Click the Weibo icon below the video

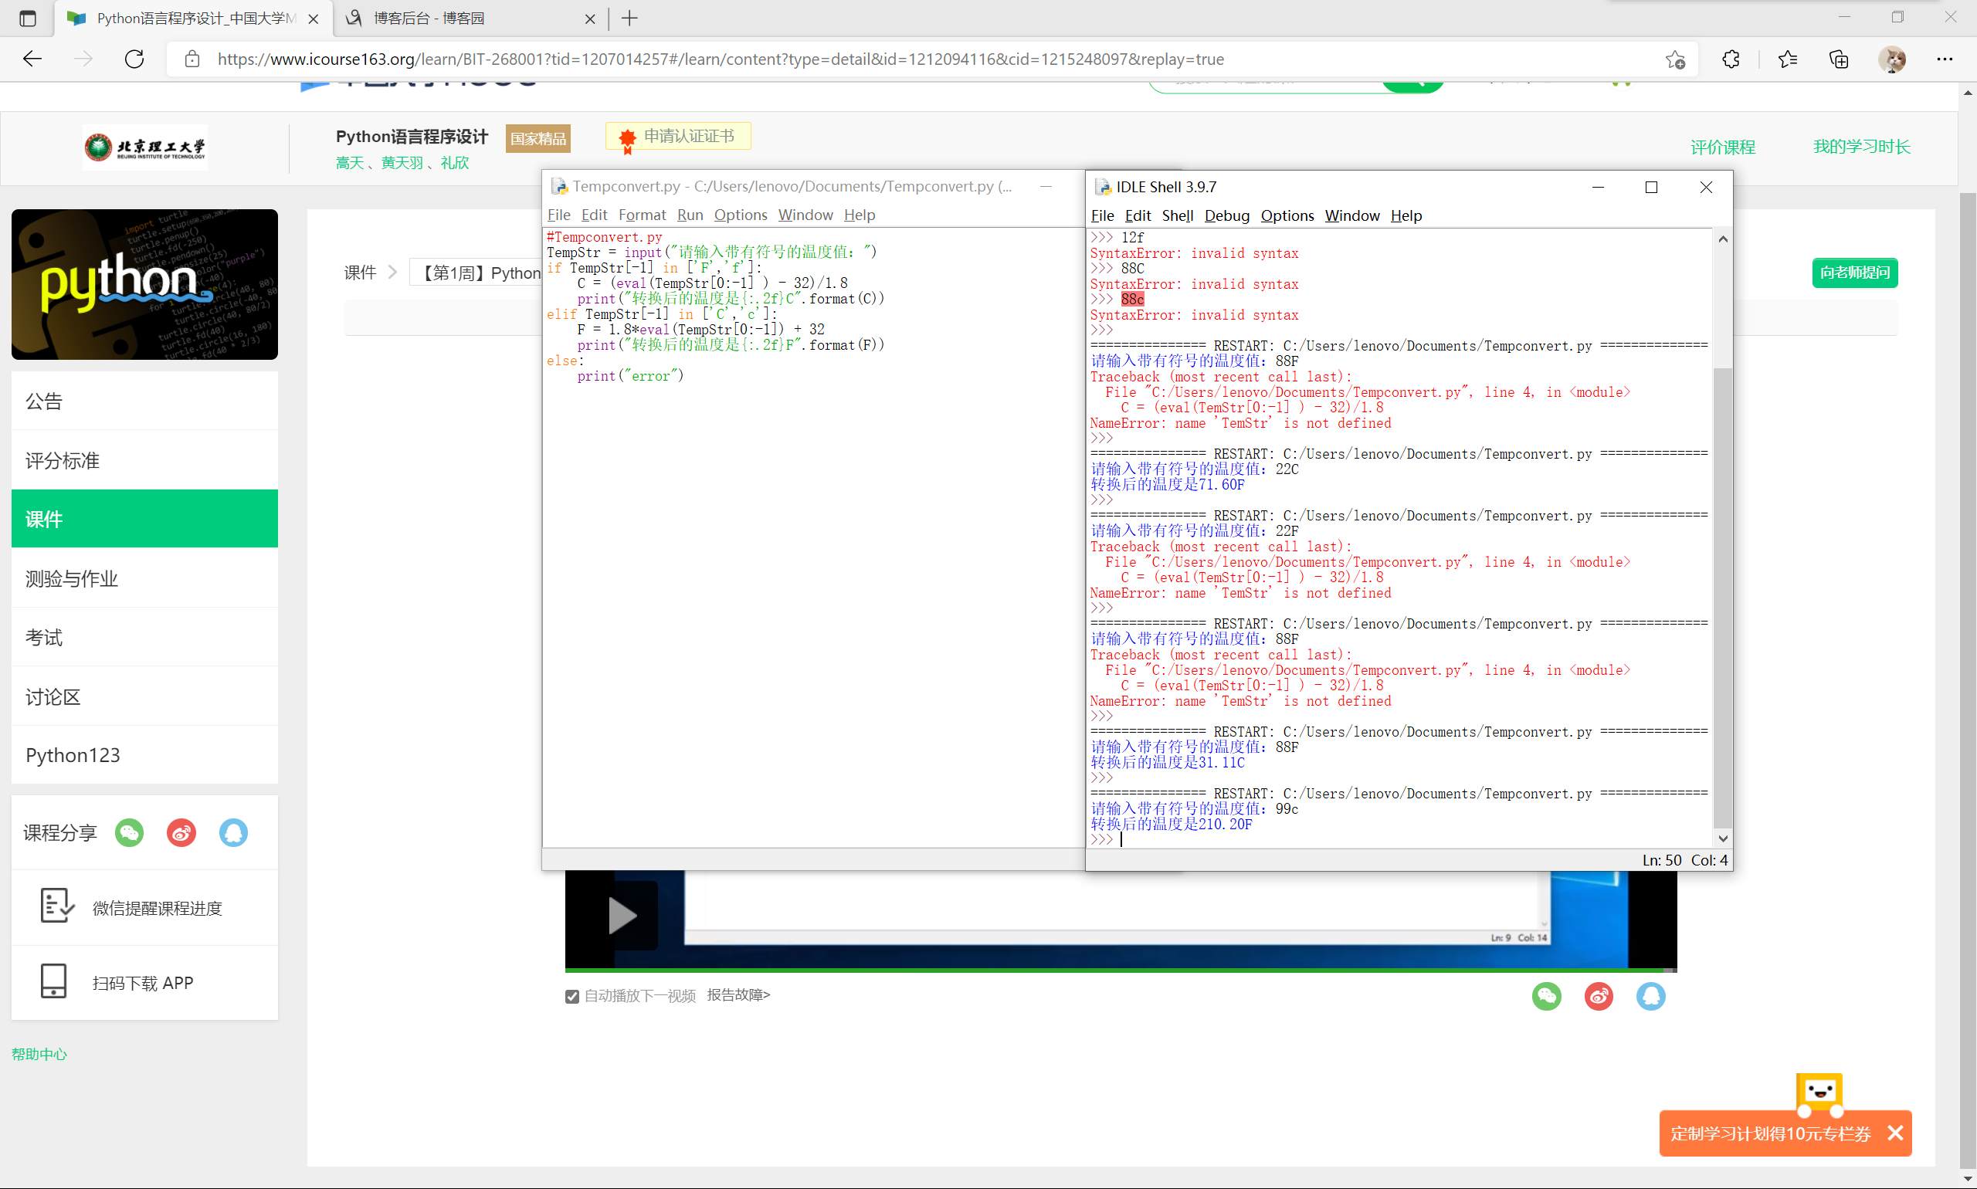click(x=1599, y=996)
